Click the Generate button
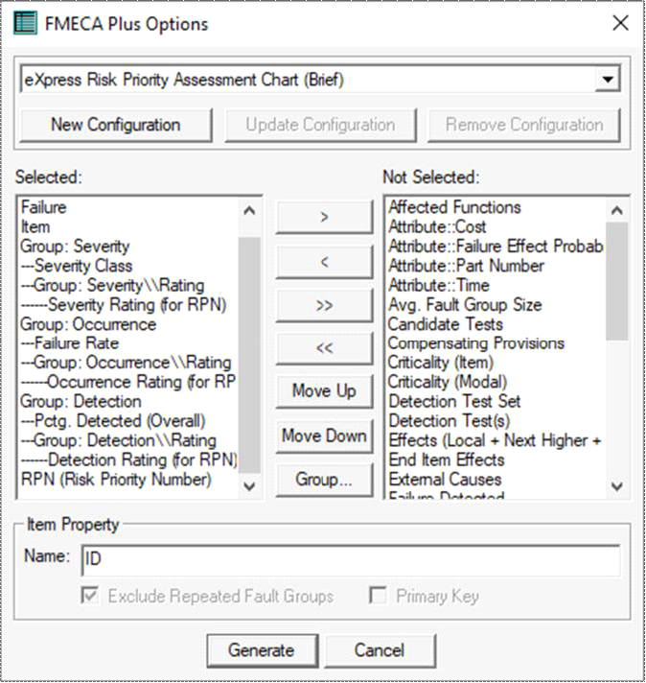 pyautogui.click(x=262, y=650)
